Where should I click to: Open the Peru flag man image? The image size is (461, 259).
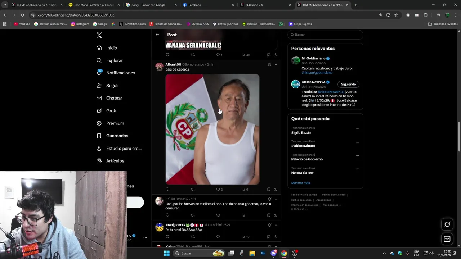click(x=212, y=129)
